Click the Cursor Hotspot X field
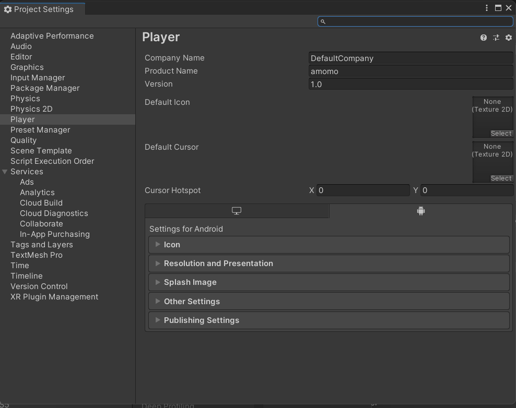The height and width of the screenshot is (408, 516). (x=363, y=190)
